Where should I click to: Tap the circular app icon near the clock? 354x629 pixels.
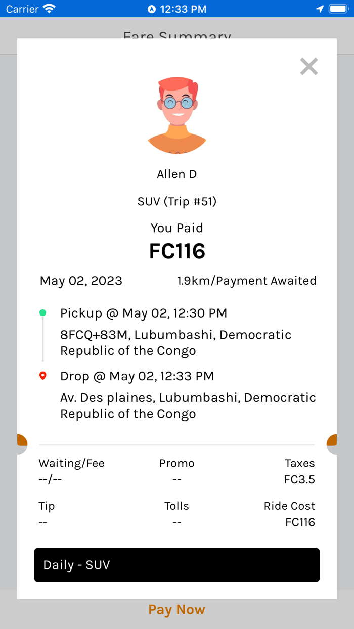click(153, 8)
